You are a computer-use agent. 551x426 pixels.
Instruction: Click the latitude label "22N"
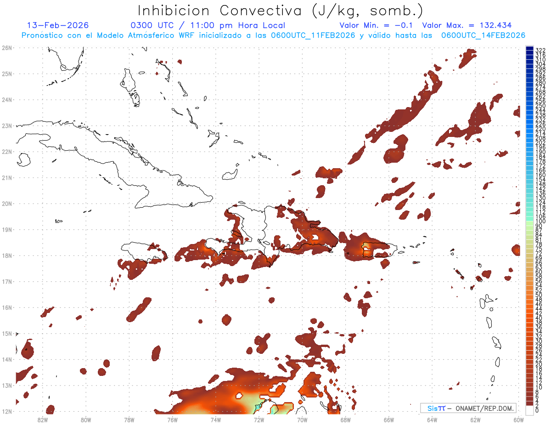[7, 152]
